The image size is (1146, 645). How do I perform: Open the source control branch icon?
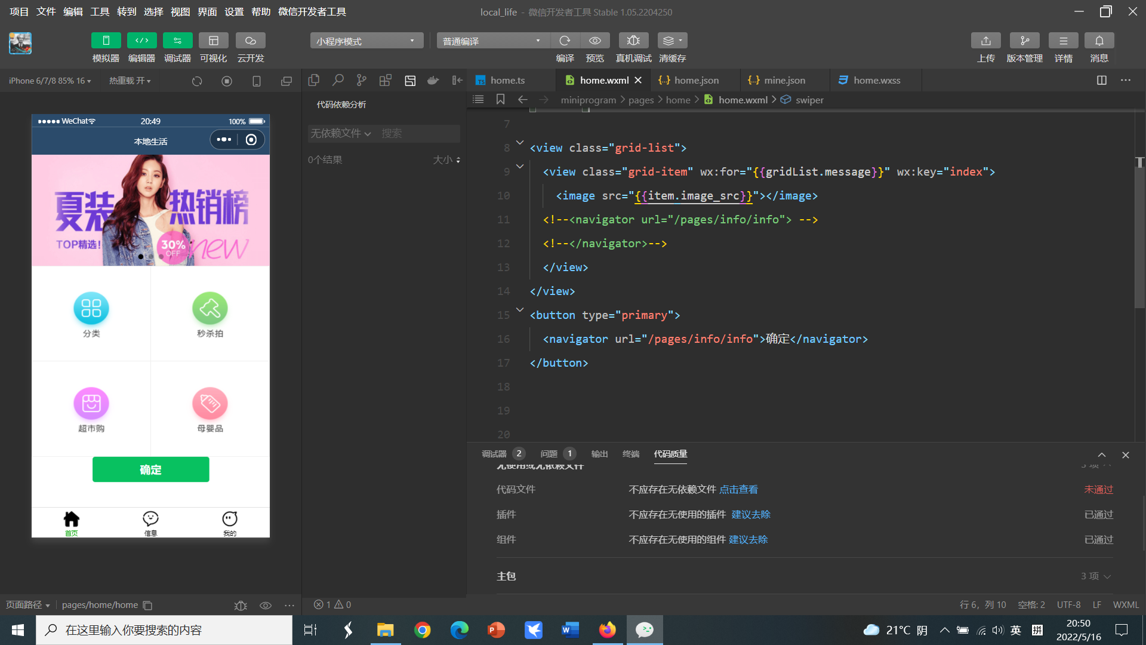pyautogui.click(x=362, y=80)
